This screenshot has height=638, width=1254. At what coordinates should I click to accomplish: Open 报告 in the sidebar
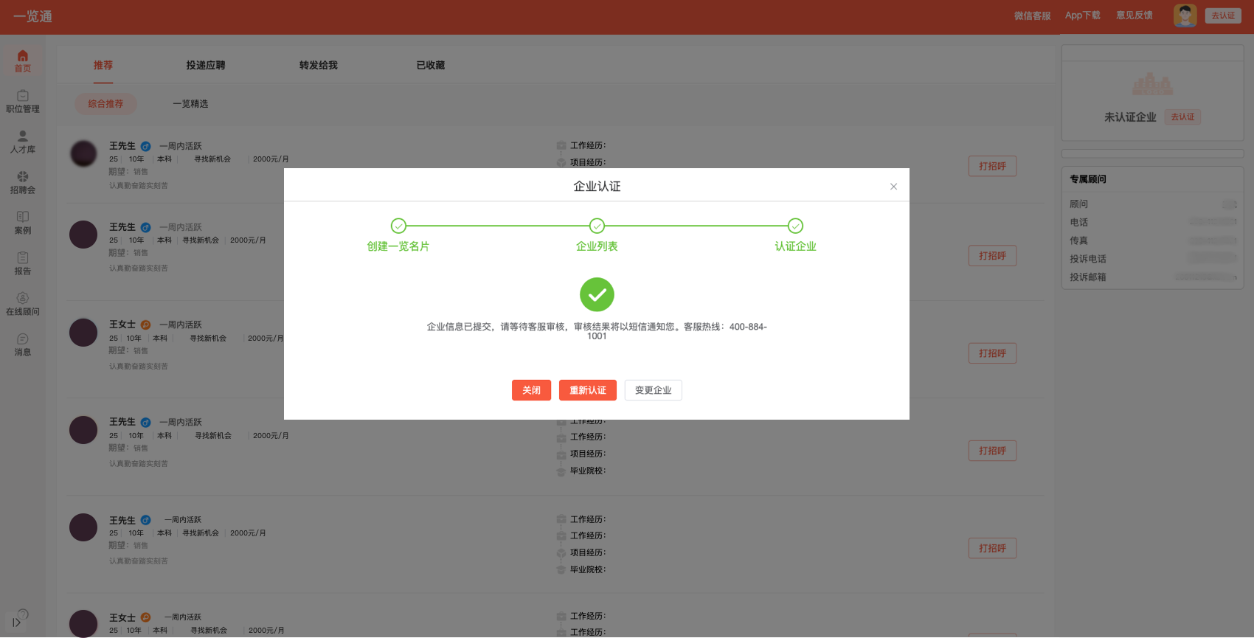pyautogui.click(x=23, y=264)
